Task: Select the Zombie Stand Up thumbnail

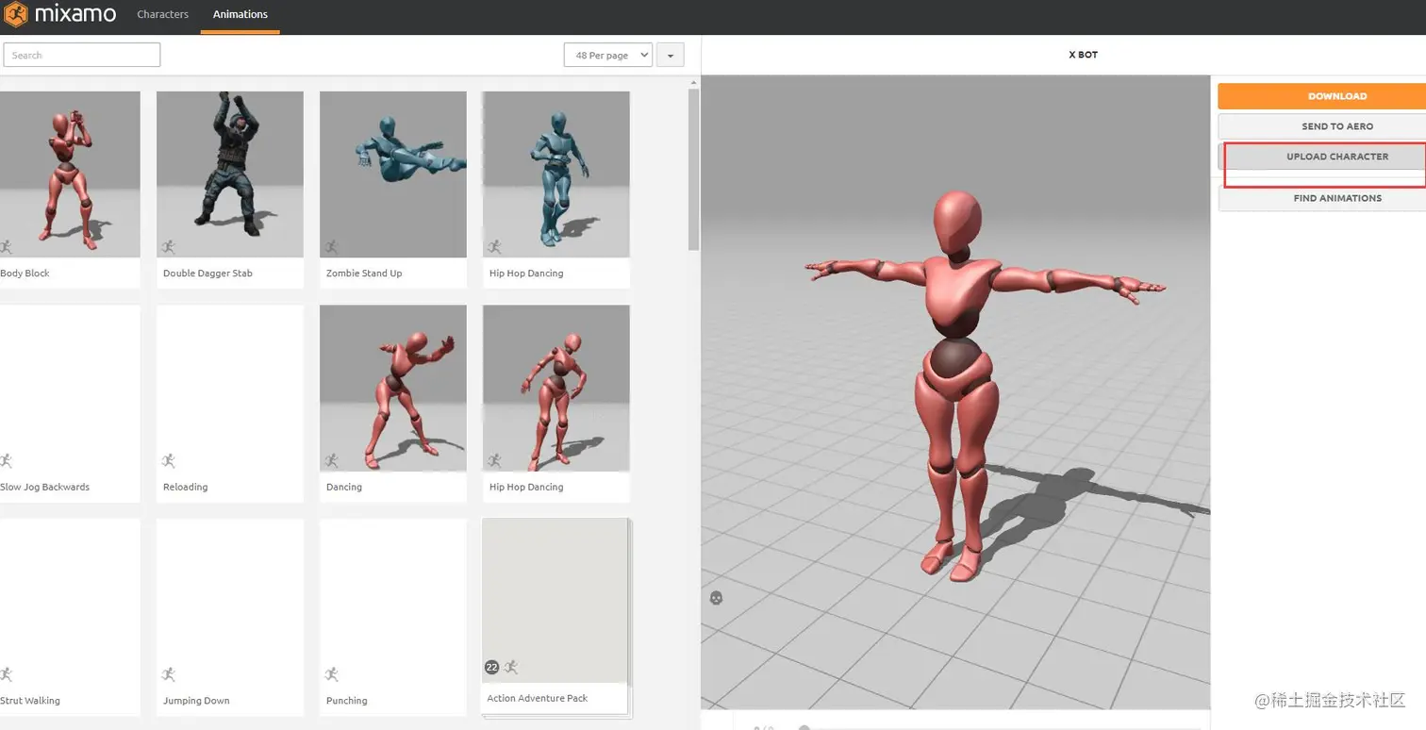Action: pyautogui.click(x=393, y=174)
